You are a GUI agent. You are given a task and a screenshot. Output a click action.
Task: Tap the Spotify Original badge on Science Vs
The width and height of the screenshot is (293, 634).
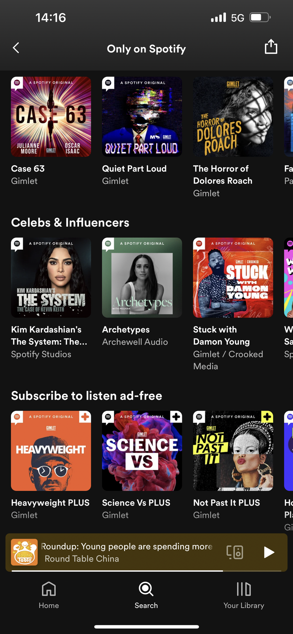click(108, 417)
